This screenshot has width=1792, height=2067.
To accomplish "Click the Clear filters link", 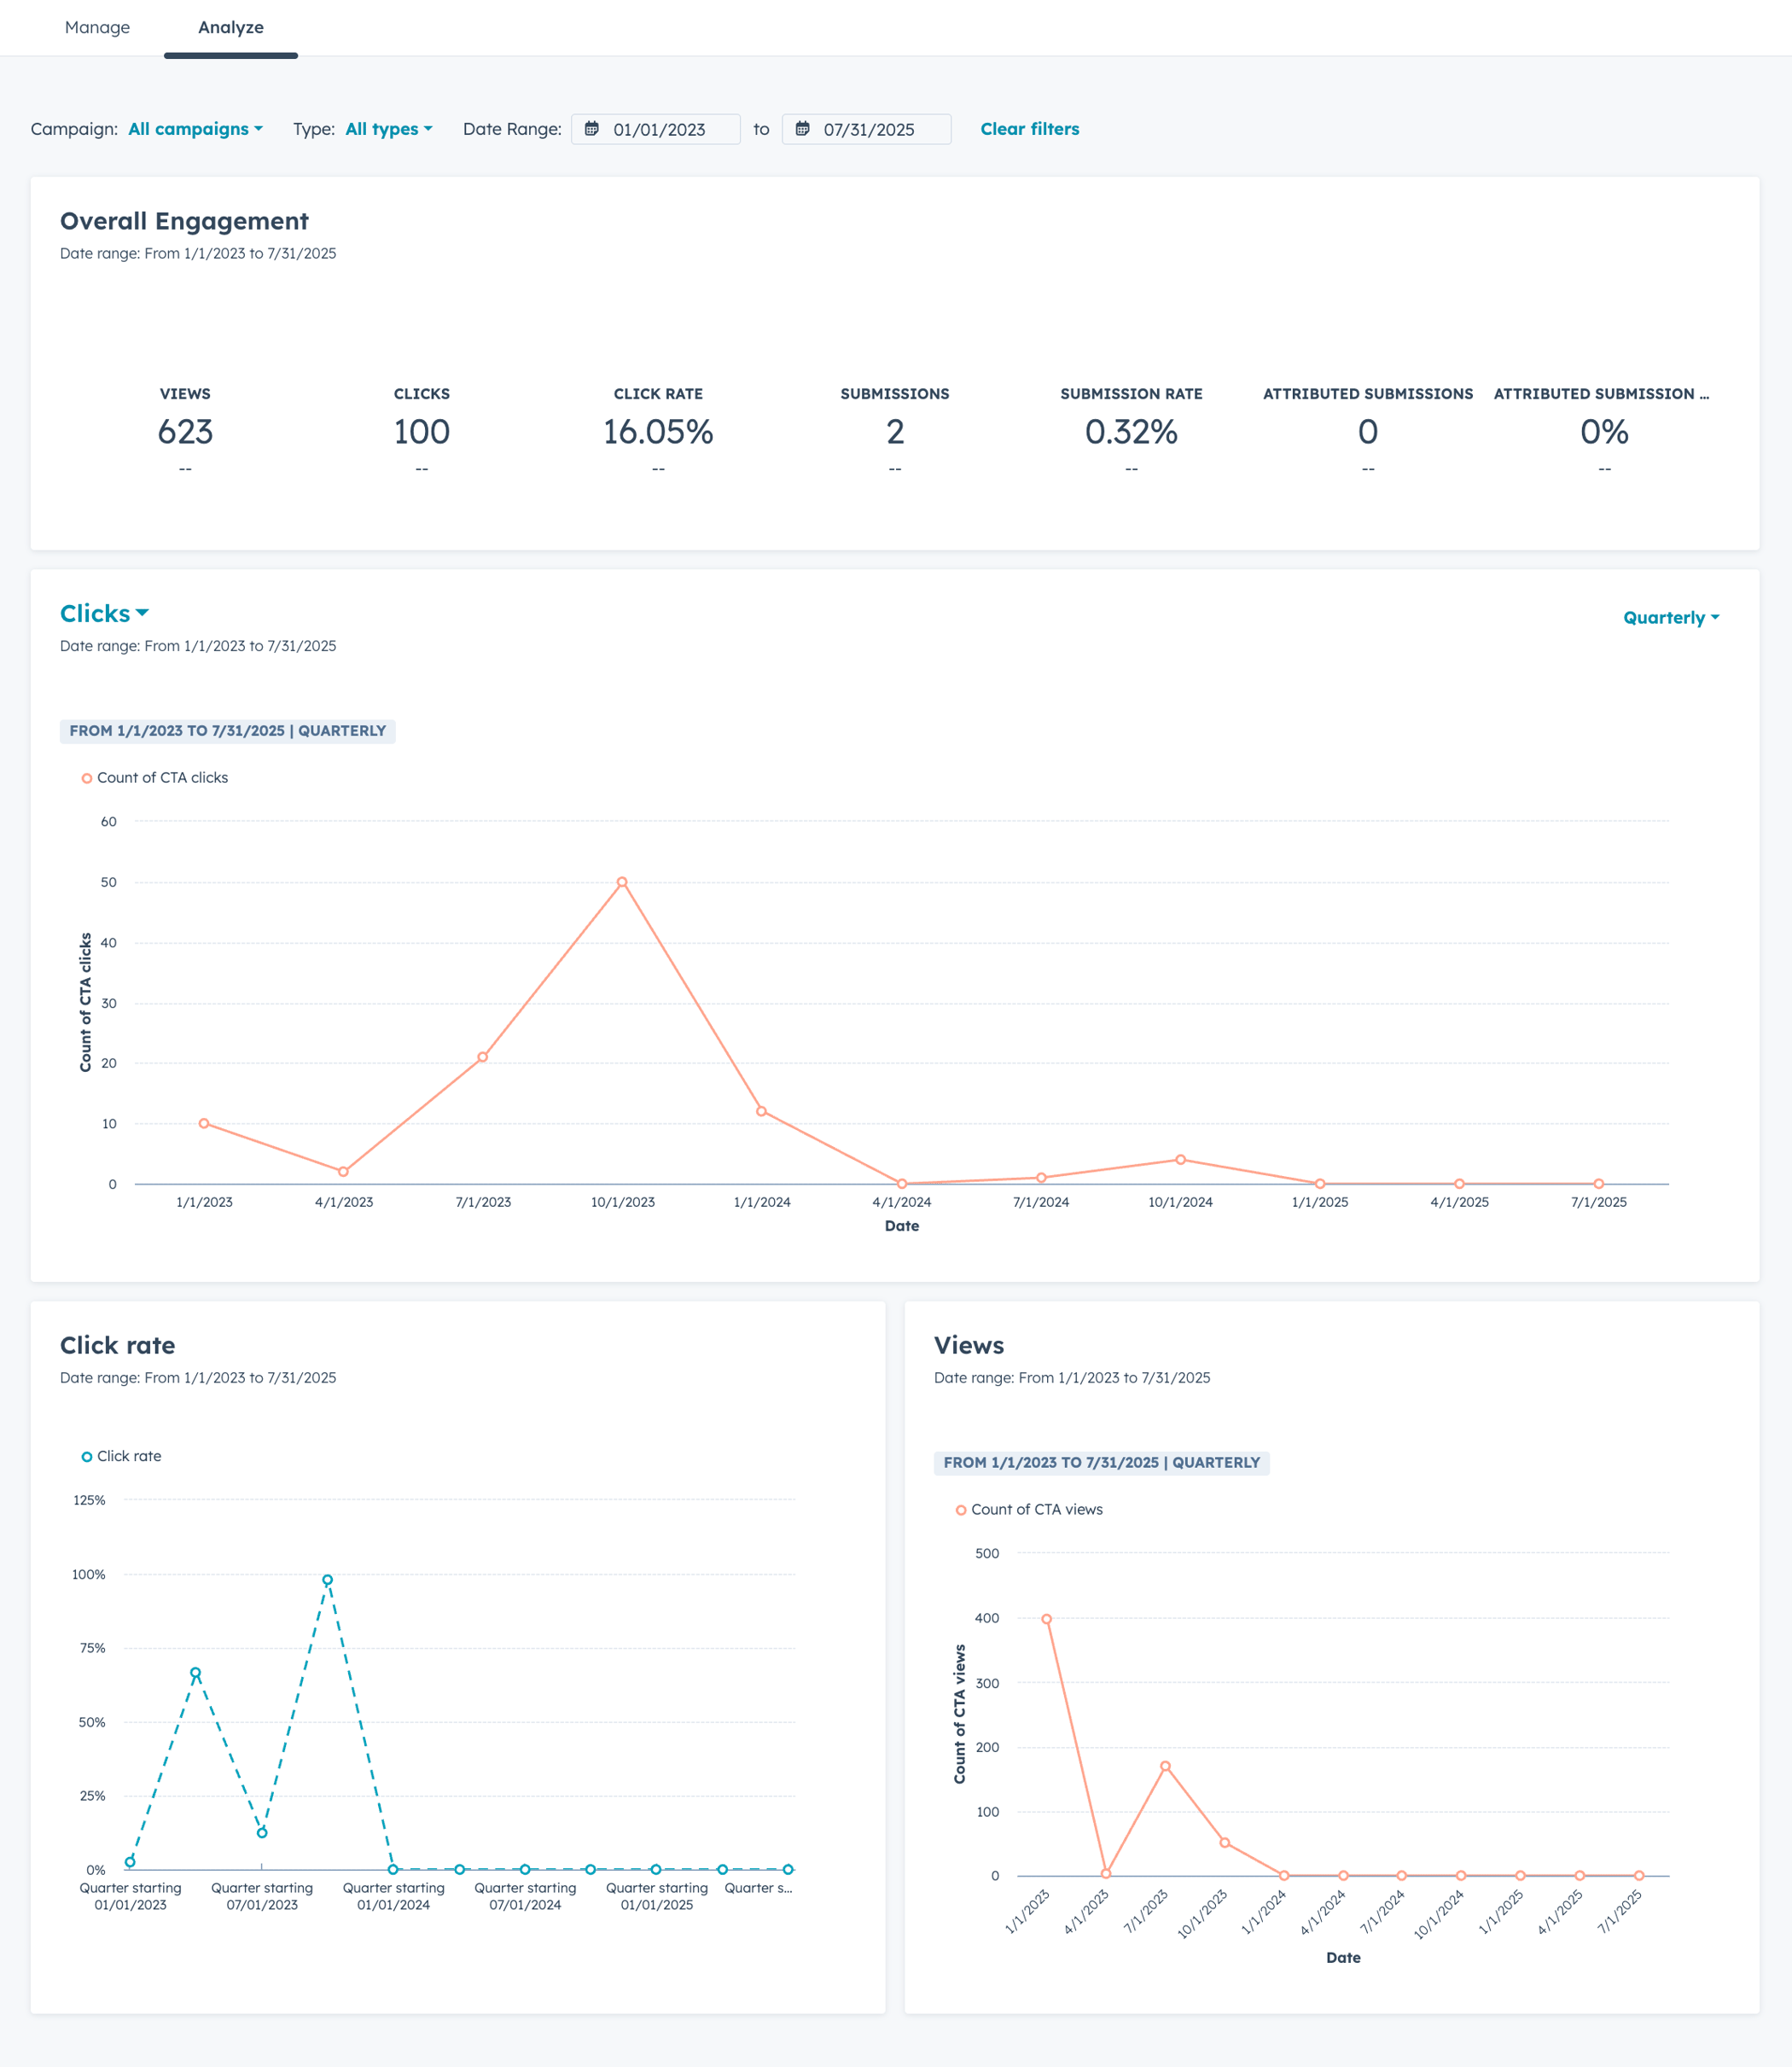I will [x=1029, y=129].
